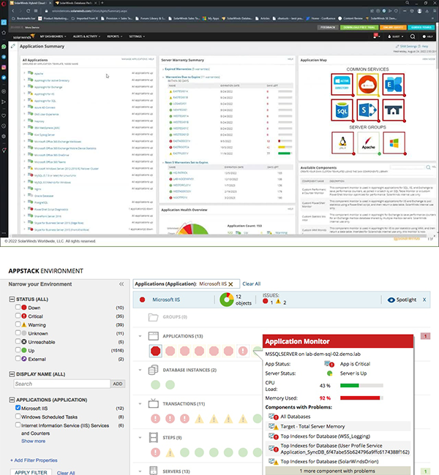Screen dimensions: 439x475
Task: Click the yellow warning triangle in the Steps row
Action: [x=170, y=452]
